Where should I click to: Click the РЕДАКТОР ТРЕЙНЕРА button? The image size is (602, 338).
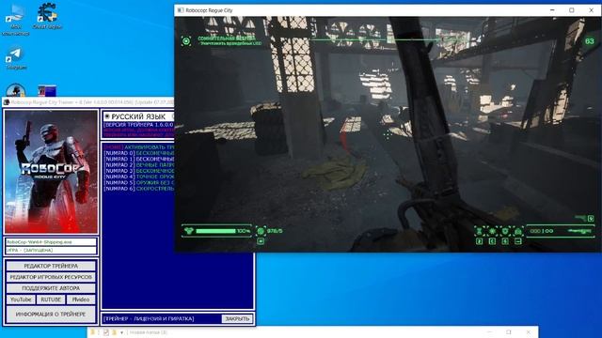click(51, 266)
